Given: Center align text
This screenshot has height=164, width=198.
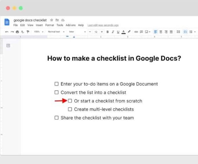Looking at the screenshot, I should [161, 32].
